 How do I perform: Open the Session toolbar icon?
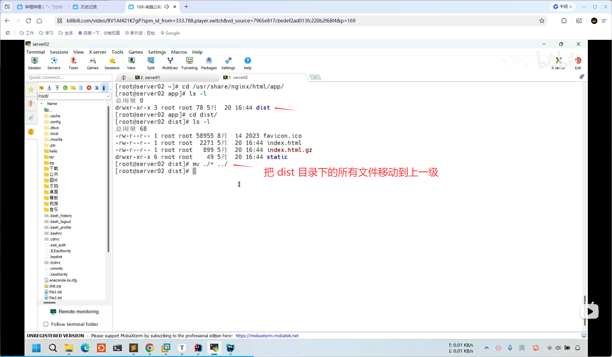click(x=35, y=63)
